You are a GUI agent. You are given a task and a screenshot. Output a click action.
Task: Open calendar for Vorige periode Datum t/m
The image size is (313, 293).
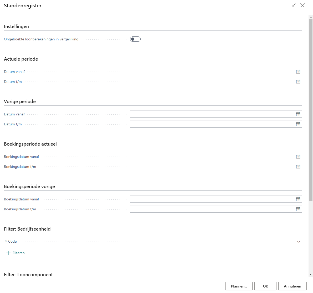(298, 124)
